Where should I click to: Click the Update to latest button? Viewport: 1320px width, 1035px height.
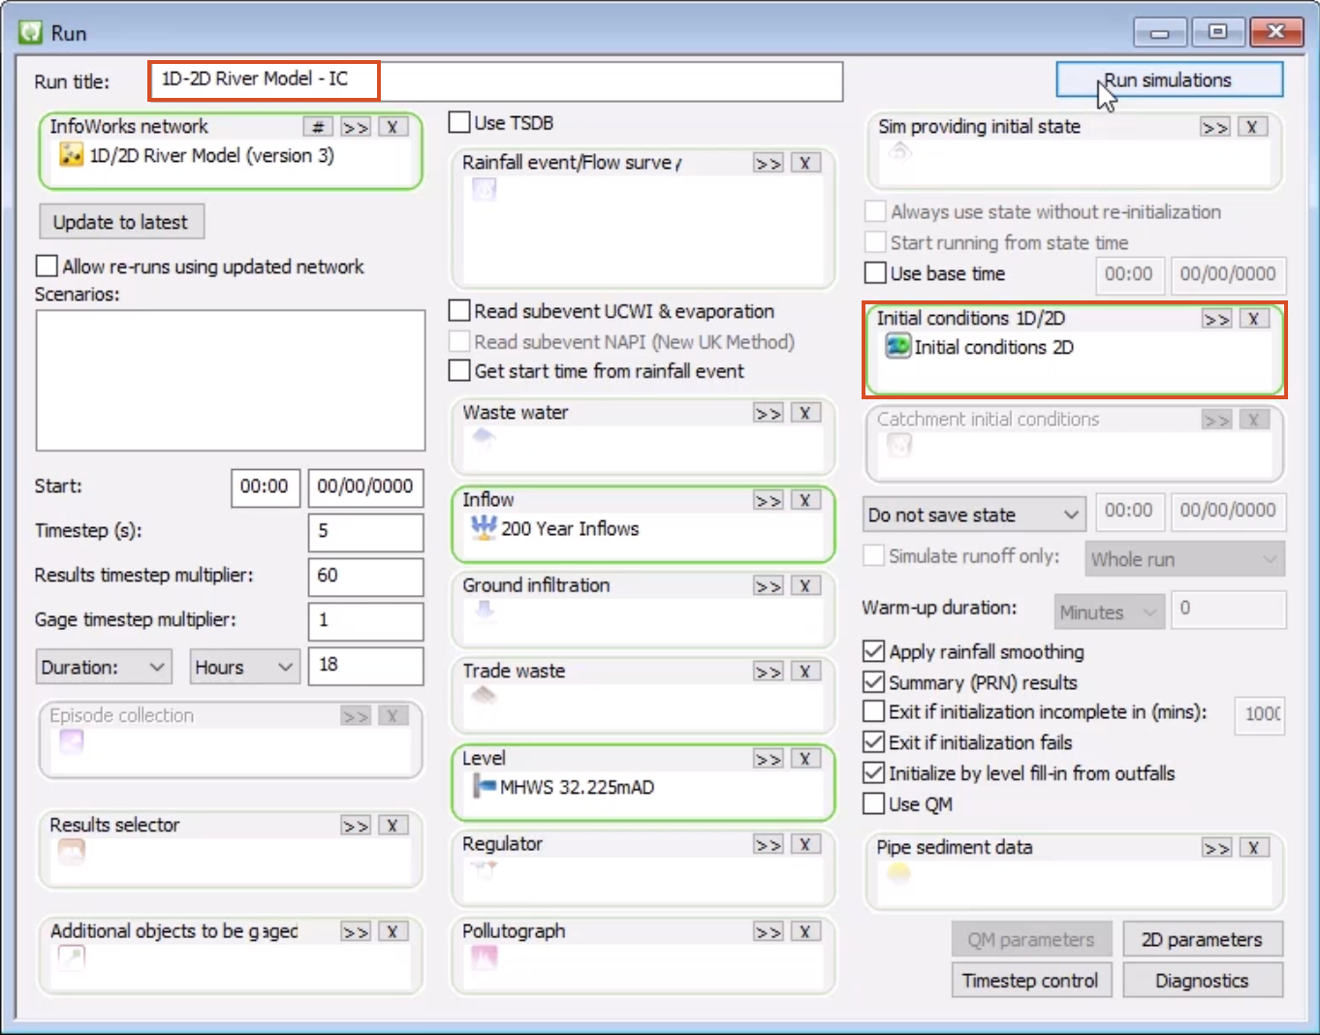click(x=121, y=222)
